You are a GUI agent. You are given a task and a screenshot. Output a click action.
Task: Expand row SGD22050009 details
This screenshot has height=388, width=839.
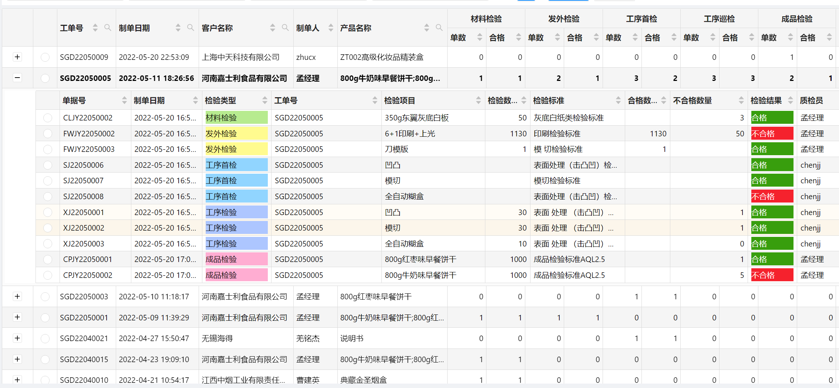[17, 57]
